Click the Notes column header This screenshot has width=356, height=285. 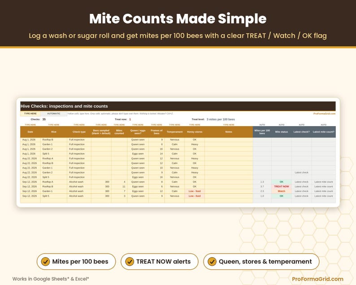point(229,132)
